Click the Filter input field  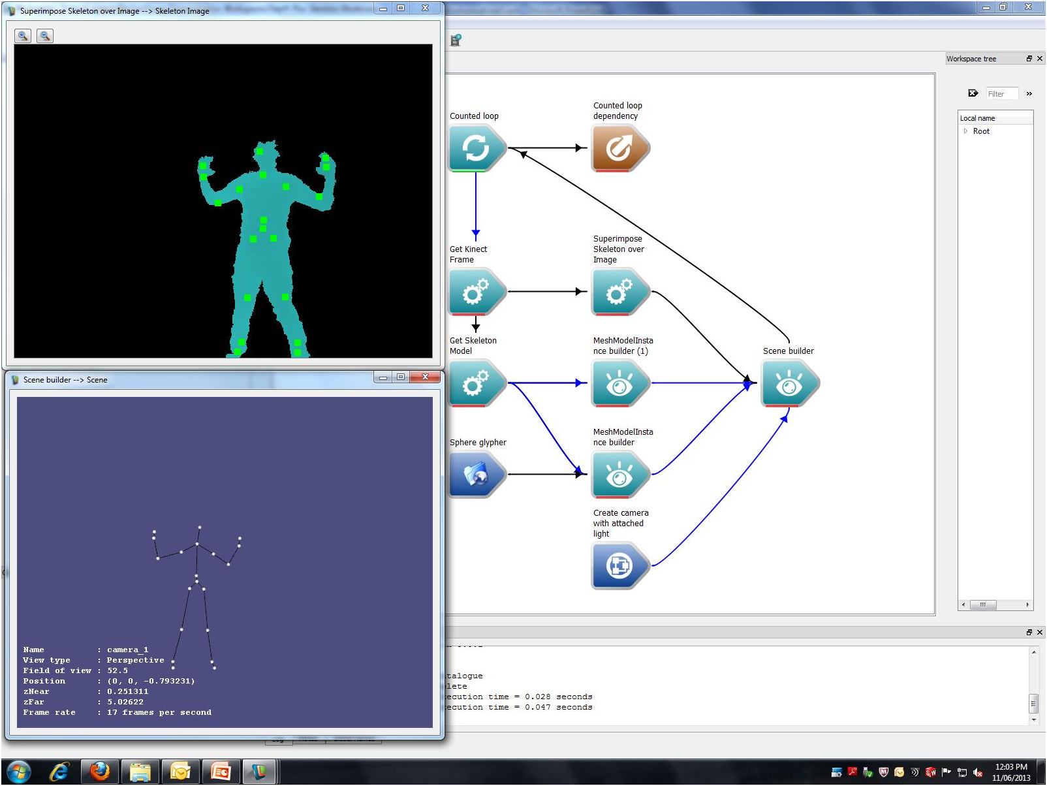pyautogui.click(x=1001, y=94)
